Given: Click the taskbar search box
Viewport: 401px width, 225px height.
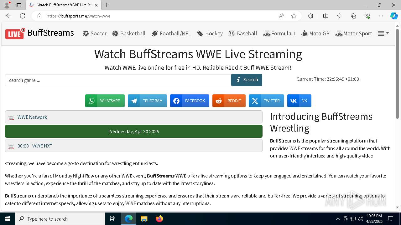Looking at the screenshot, I should coord(60,219).
